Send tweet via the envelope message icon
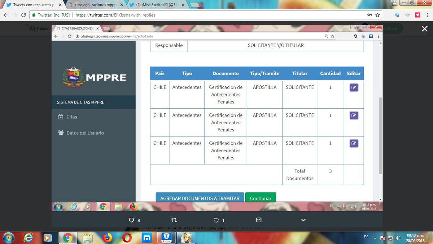This screenshot has height=244, width=433. (258, 220)
